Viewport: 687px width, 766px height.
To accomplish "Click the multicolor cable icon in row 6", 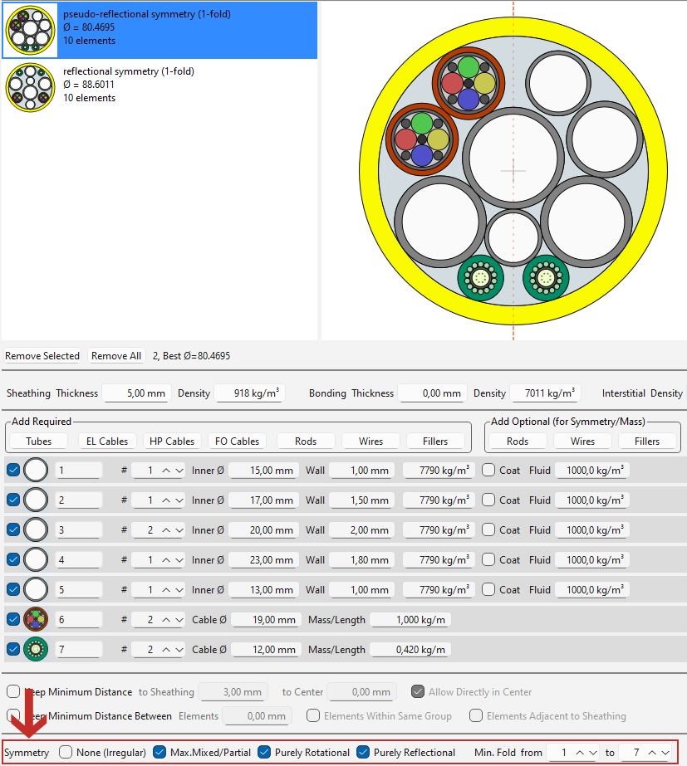I will [36, 620].
